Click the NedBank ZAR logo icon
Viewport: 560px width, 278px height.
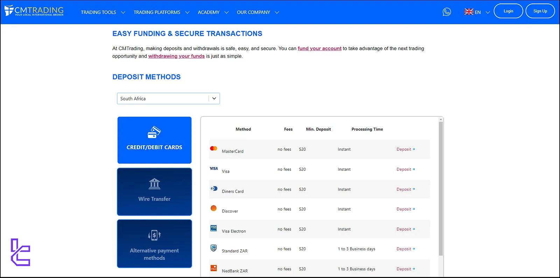click(x=213, y=268)
